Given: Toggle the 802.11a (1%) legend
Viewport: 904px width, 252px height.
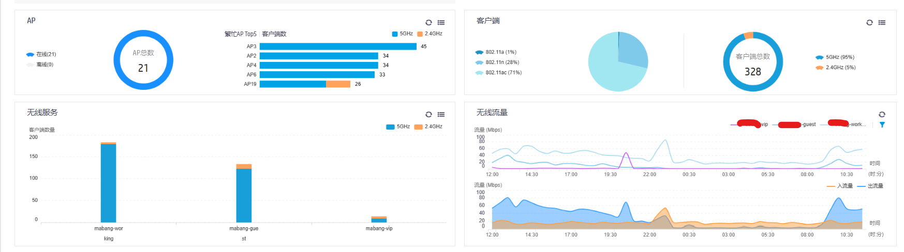Looking at the screenshot, I should [x=496, y=52].
